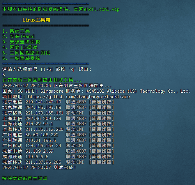Select menu option '3. 安装宝塔面板'
The image size is (195, 185).
pyautogui.click(x=21, y=42)
